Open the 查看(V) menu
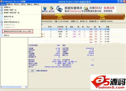The width and height of the screenshot is (126, 91). [x=30, y=4]
